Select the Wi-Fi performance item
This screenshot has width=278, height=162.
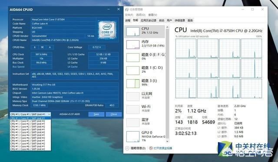145,109
